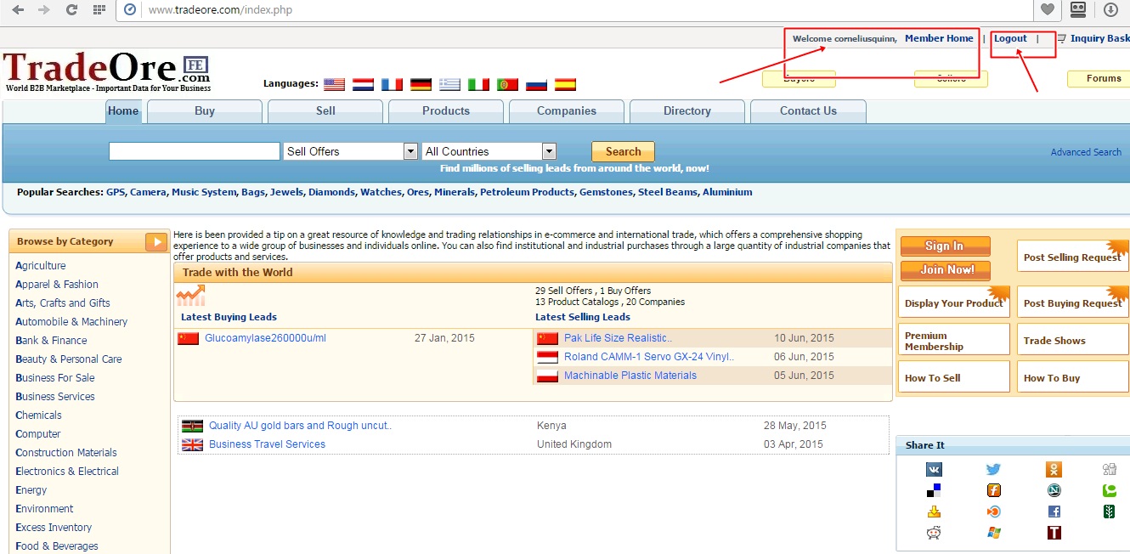The height and width of the screenshot is (554, 1130).
Task: Open the browser downloads arrow icon
Action: [x=1110, y=10]
